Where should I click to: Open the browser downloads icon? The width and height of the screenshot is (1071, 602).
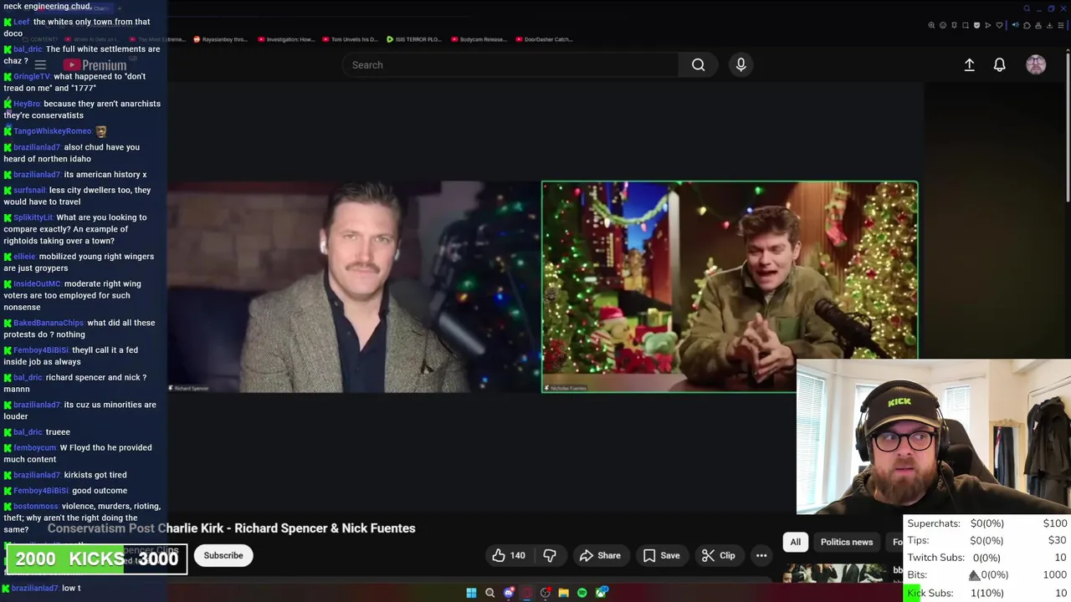1049,25
